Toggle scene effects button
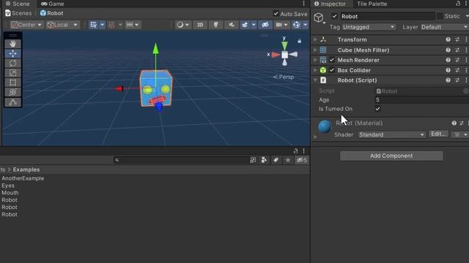The height and width of the screenshot is (263, 469). click(x=245, y=25)
